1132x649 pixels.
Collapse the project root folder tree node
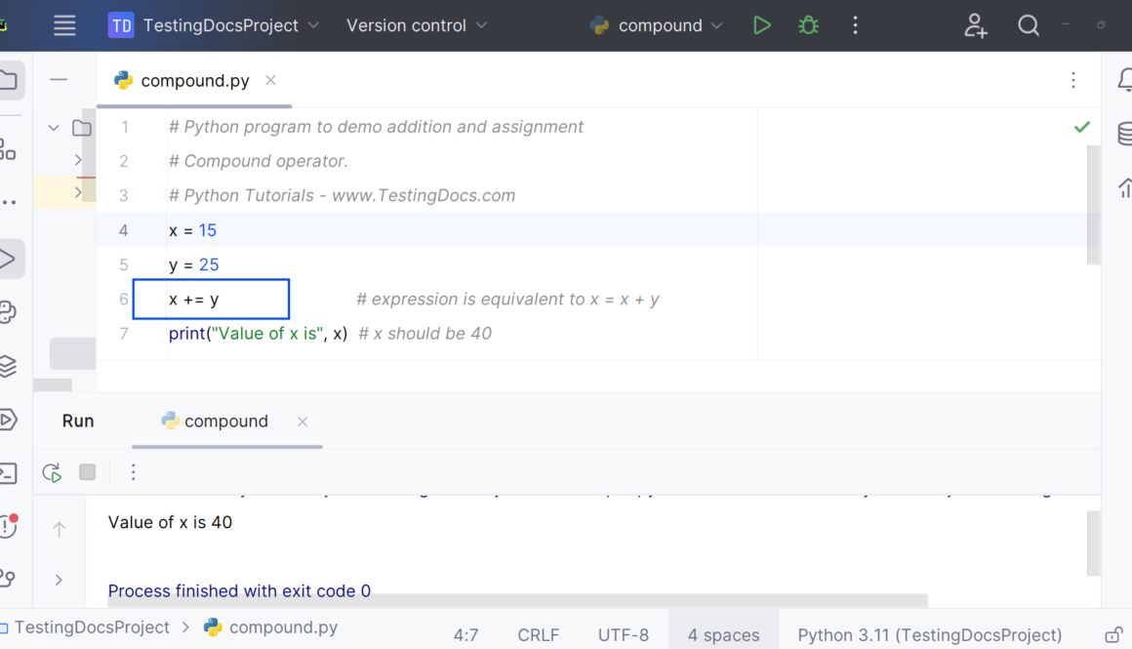[x=54, y=128]
